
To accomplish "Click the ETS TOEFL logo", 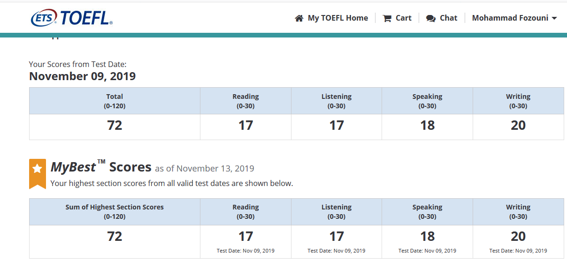I will pos(71,18).
